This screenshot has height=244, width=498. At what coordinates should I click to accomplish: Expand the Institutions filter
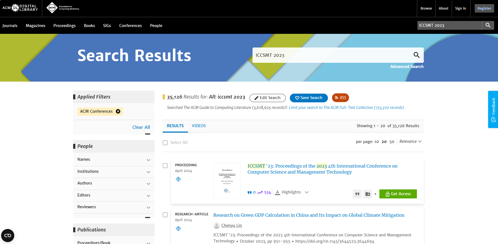114,172
